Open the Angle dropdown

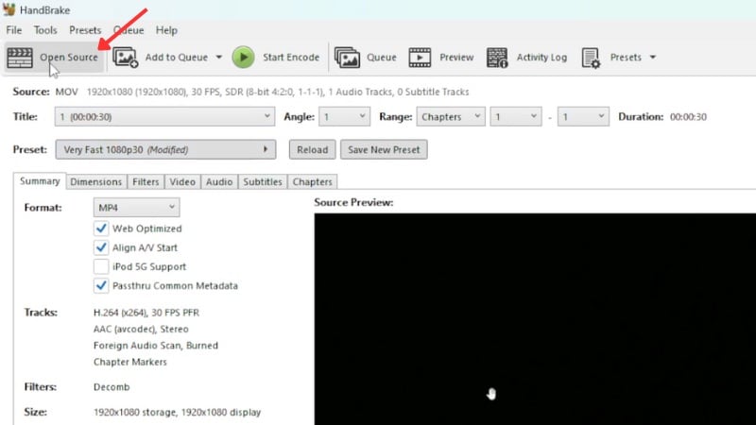pyautogui.click(x=344, y=116)
